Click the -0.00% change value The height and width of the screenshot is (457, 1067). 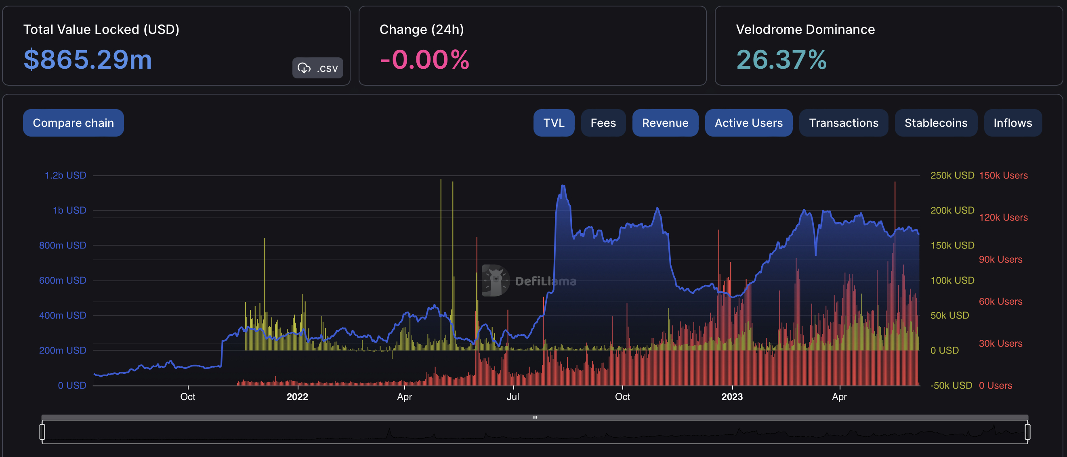click(424, 59)
